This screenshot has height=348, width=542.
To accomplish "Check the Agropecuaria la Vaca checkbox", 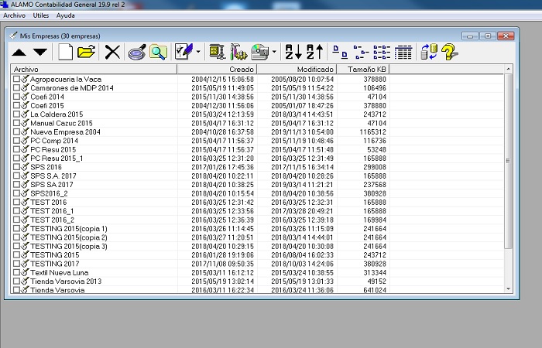I will coord(16,79).
